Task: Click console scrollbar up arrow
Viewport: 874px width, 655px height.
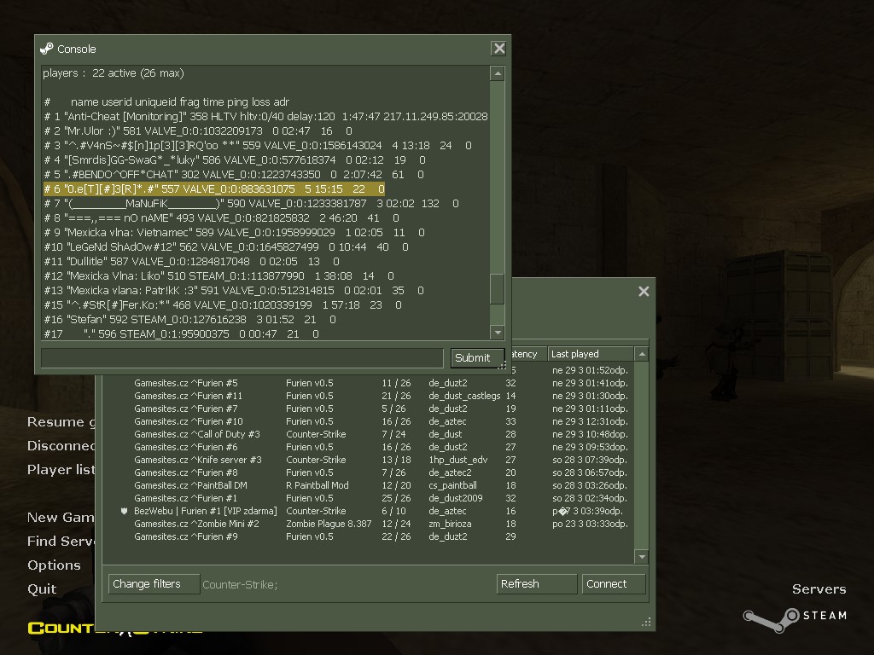Action: 498,73
